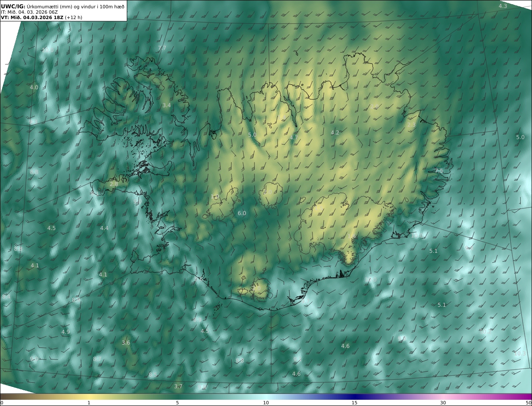Click the colorbar tick label 5
This screenshot has width=532, height=406.
tap(177, 403)
